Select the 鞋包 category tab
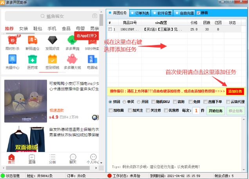 [38, 29]
